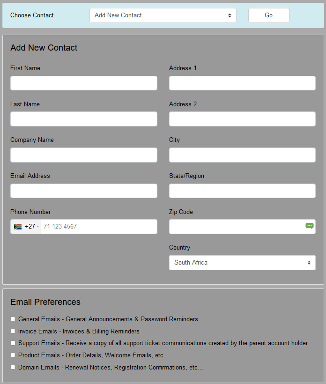Screen dimensions: 326x384
Task: Select the City input field
Action: tap(242, 155)
